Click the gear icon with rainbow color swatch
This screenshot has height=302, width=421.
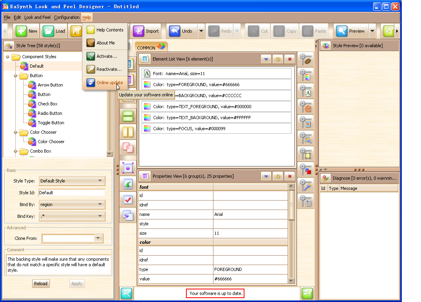coord(306,75)
